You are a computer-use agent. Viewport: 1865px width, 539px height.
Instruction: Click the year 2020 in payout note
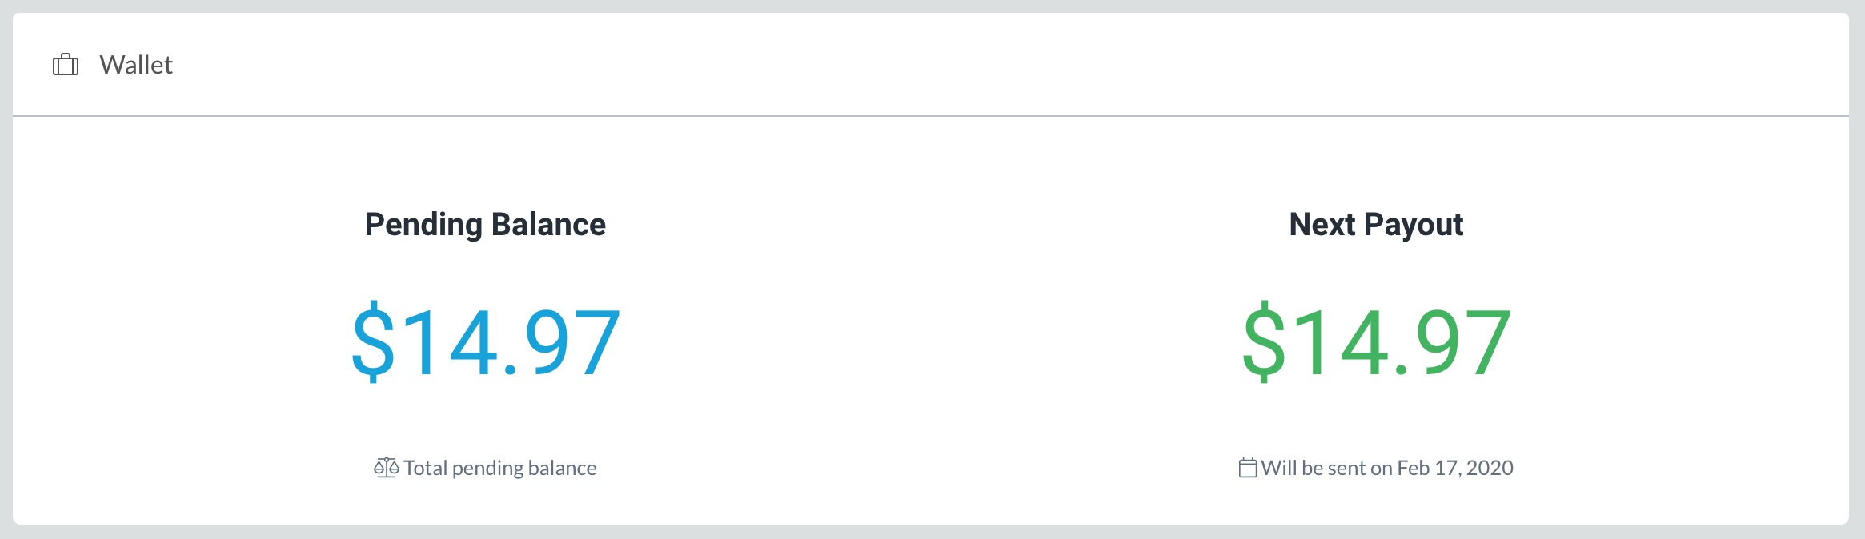tap(1490, 468)
